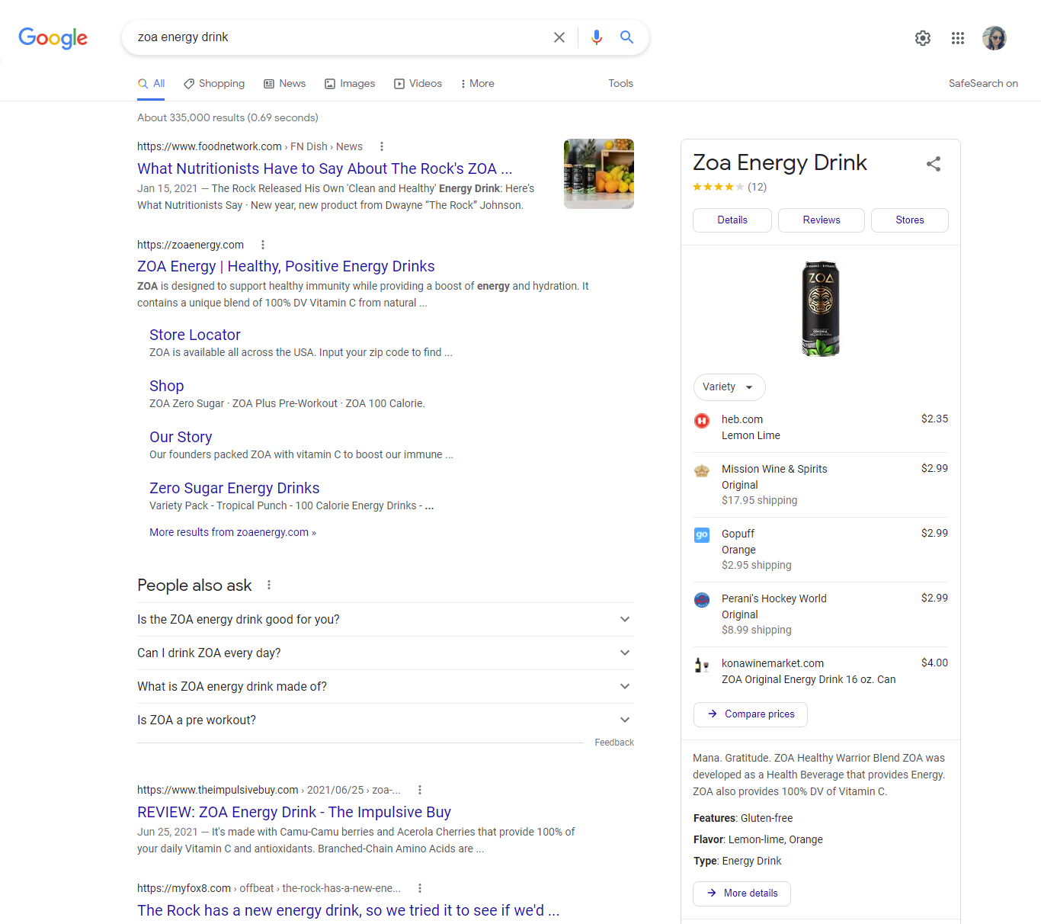Screen dimensions: 1041x924
Task: Open options menu beside People also ask
Action: click(x=269, y=585)
